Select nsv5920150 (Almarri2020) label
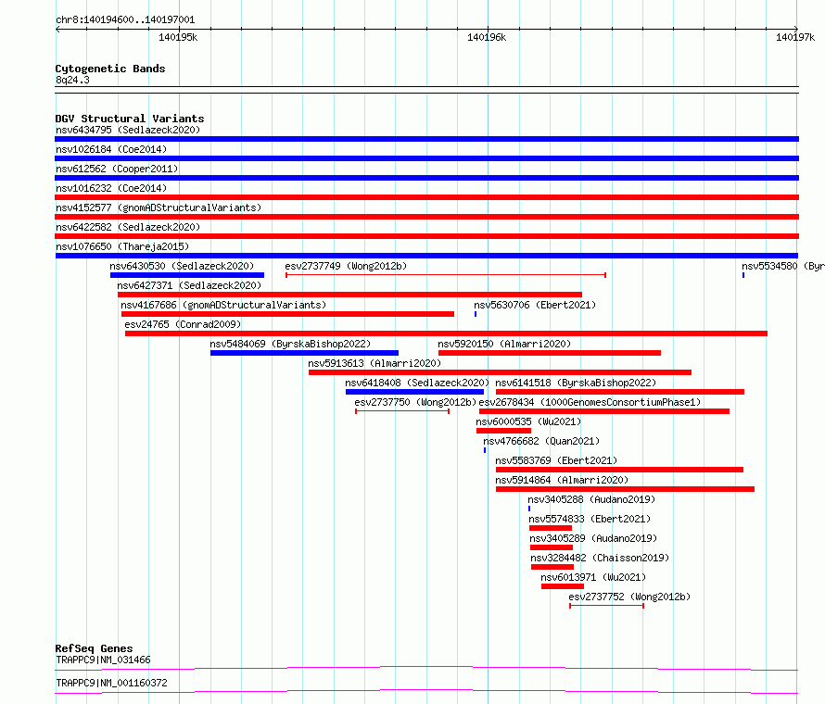The width and height of the screenshot is (825, 704). click(504, 344)
